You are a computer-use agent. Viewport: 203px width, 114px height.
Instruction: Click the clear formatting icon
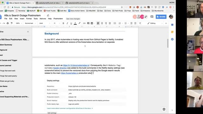tap(140, 23)
